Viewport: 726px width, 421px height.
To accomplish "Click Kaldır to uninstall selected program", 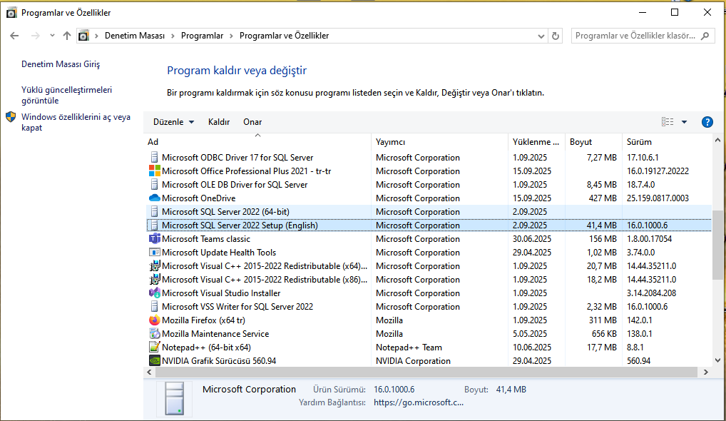I will (x=219, y=122).
